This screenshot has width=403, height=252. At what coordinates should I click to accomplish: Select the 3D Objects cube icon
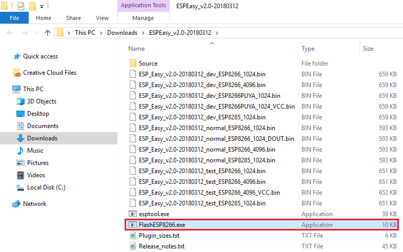21,101
